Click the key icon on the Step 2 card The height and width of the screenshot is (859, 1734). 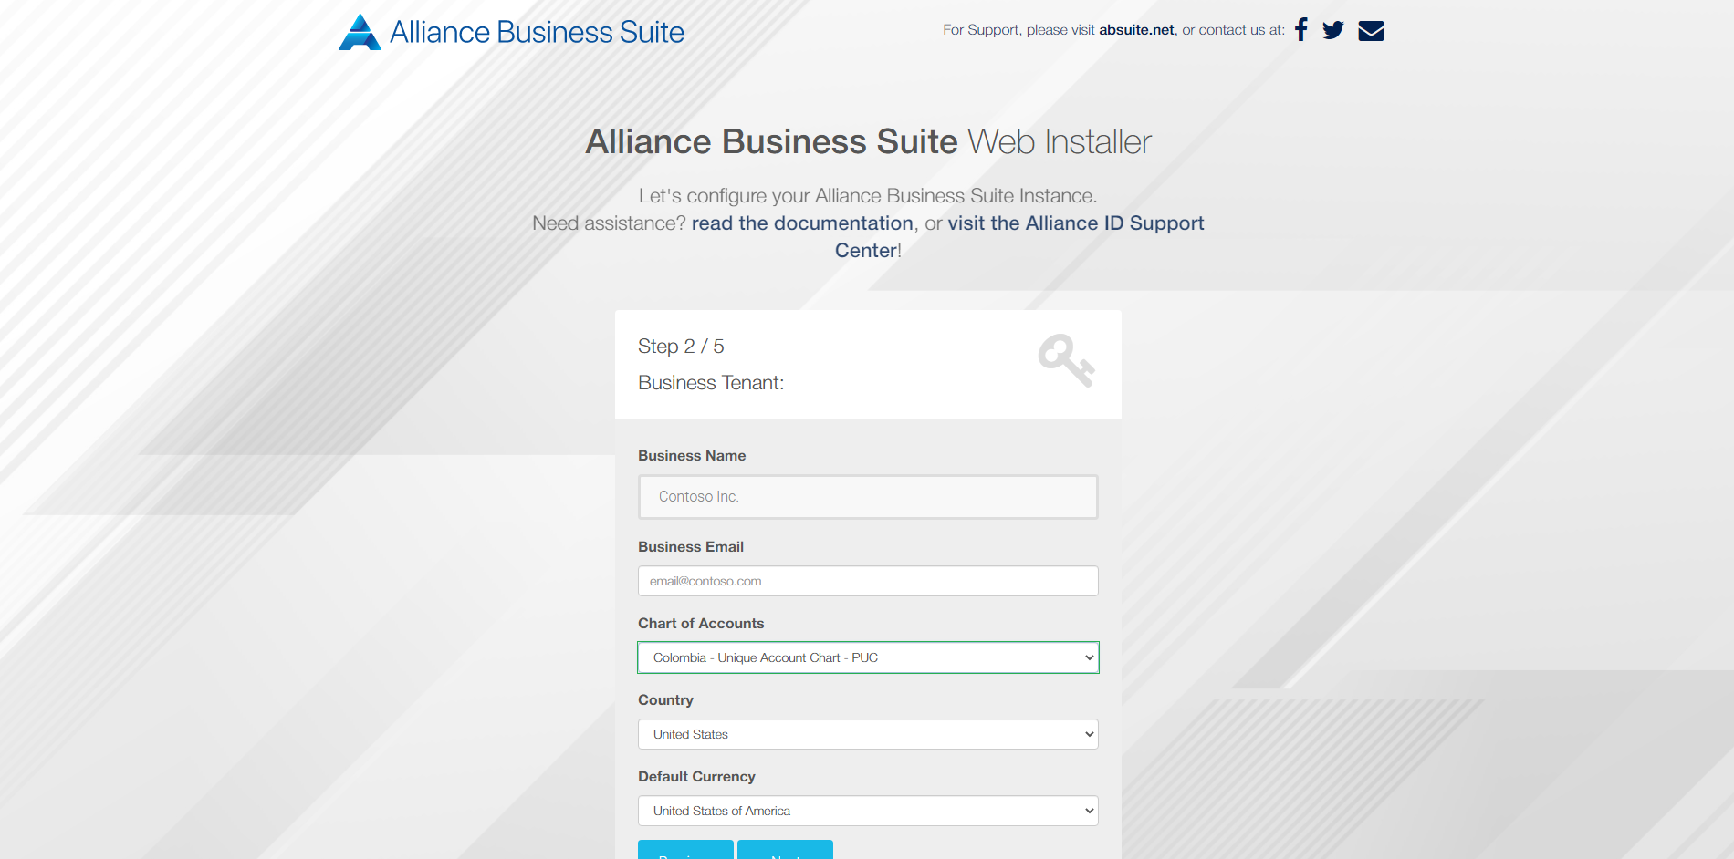[1066, 359]
